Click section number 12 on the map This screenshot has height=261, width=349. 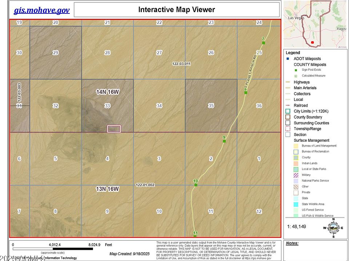pos(259,211)
